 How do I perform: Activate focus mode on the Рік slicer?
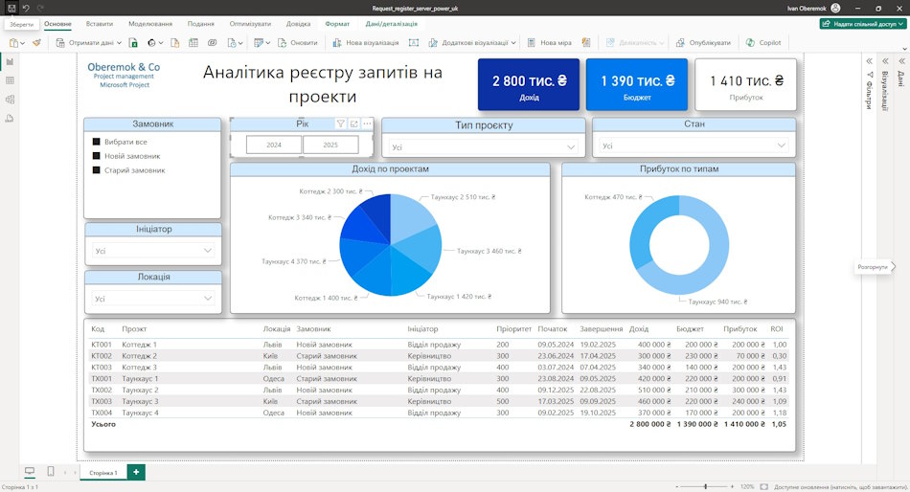click(x=354, y=123)
